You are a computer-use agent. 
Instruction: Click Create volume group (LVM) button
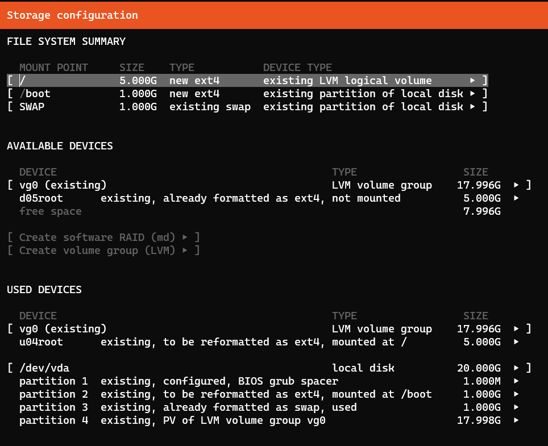[x=103, y=251]
